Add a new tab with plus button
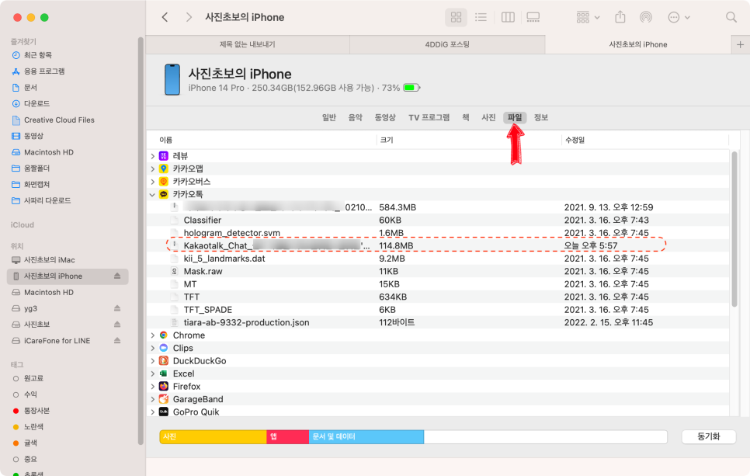Image resolution: width=750 pixels, height=476 pixels. (x=740, y=44)
